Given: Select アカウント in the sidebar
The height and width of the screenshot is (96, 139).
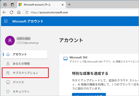Looking at the screenshot, I should point(25,54).
